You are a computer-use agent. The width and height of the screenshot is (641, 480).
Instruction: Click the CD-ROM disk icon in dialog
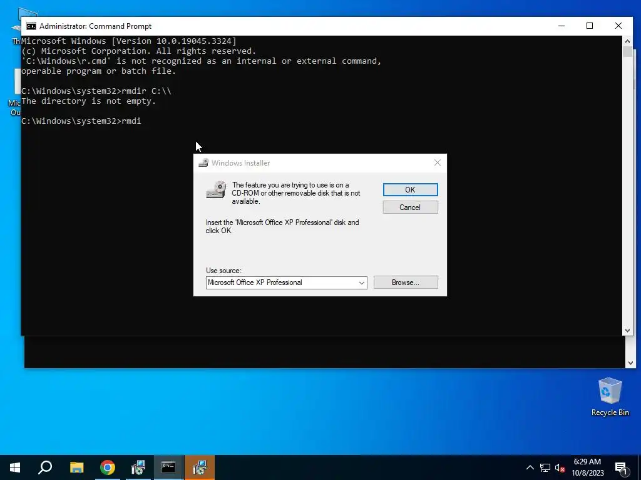click(x=216, y=190)
